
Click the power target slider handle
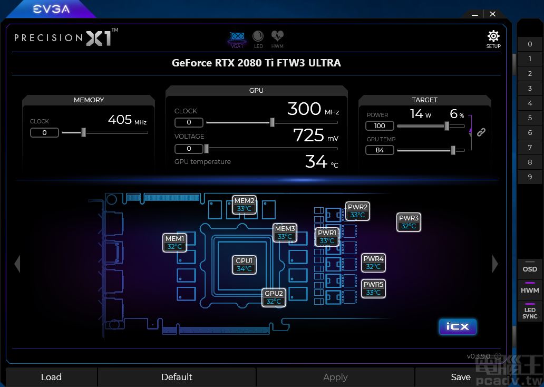point(447,126)
